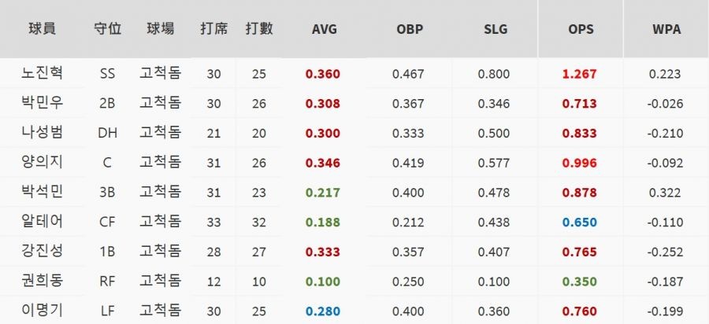Screen dimensions: 709x324
Task: Select the highlighted OPS column header
Action: point(581,29)
